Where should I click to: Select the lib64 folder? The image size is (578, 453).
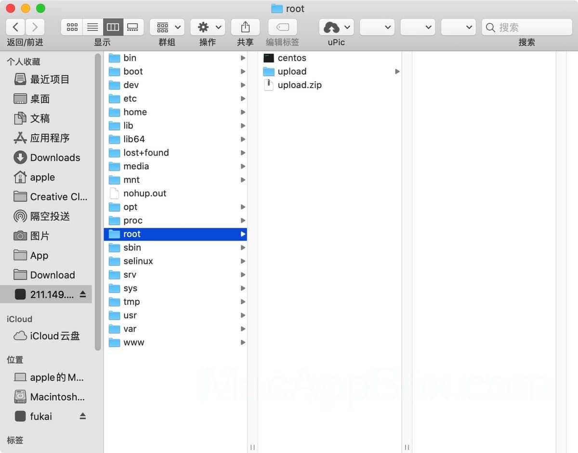click(175, 139)
